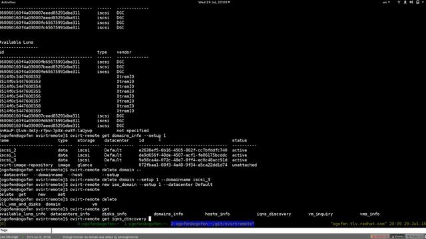Click the 'not specified' vendor text
The width and height of the screenshot is (426, 239).
click(x=132, y=131)
